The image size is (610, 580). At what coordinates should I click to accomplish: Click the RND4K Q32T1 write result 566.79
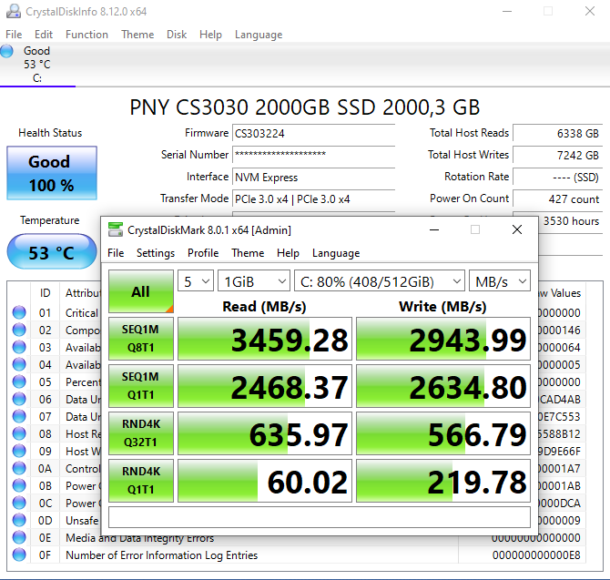click(x=443, y=433)
